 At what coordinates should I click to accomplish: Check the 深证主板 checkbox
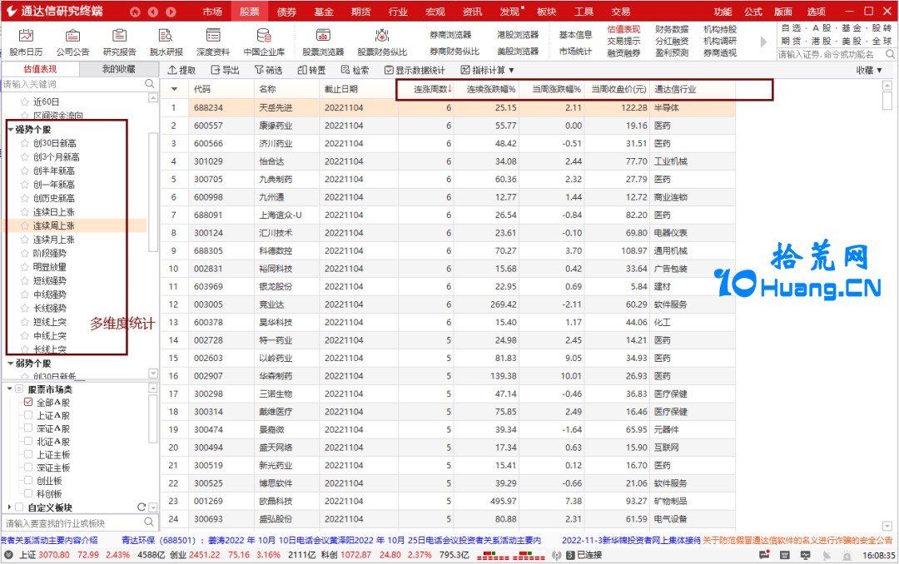point(28,468)
